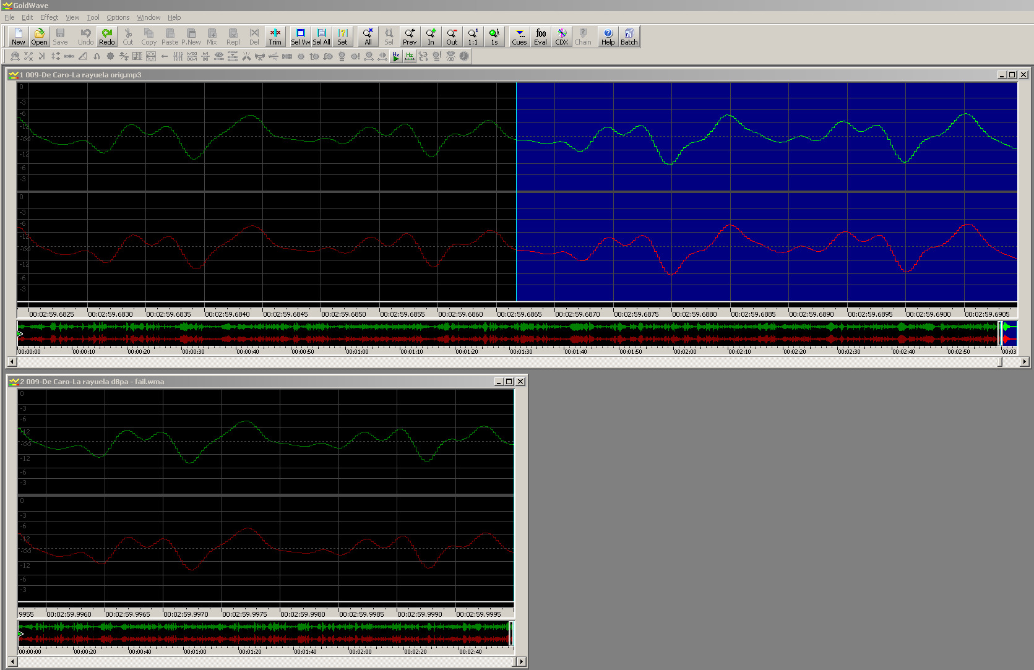The image size is (1034, 670).
Task: Launch the CDX CD reader icon
Action: click(562, 37)
